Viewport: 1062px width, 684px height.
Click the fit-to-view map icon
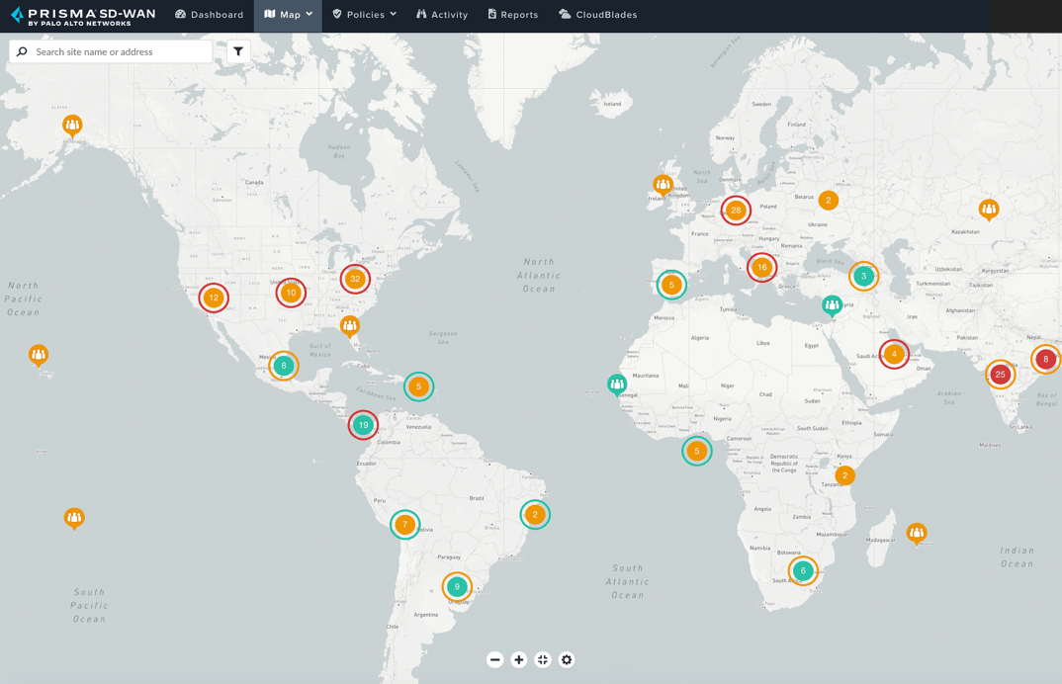point(543,659)
